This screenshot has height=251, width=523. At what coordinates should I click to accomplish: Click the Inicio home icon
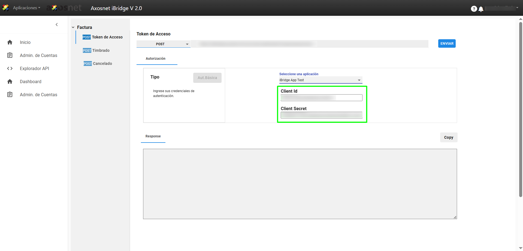[x=10, y=42]
